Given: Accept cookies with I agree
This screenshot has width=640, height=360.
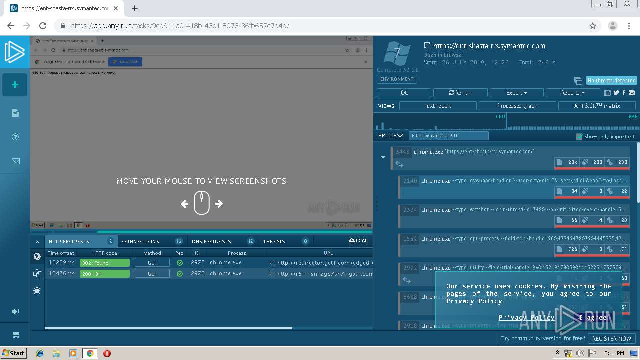Looking at the screenshot, I should 593,317.
